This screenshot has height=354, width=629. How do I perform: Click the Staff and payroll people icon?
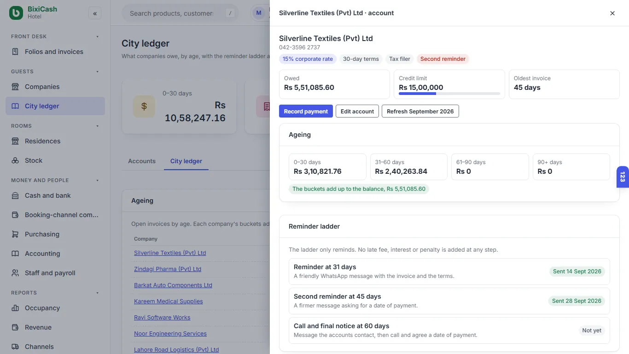pos(15,273)
